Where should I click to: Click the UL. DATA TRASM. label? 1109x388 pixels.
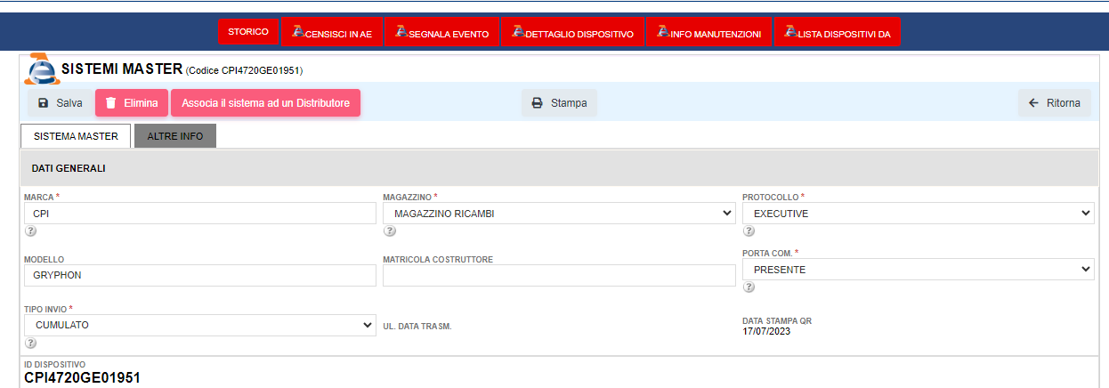[417, 327]
